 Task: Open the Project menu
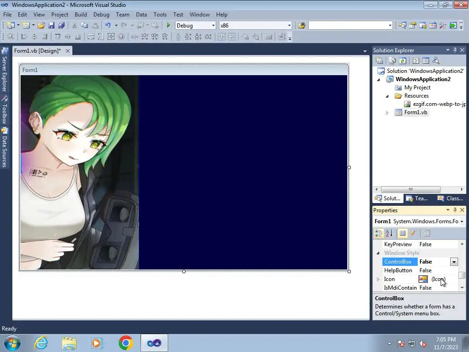point(60,14)
